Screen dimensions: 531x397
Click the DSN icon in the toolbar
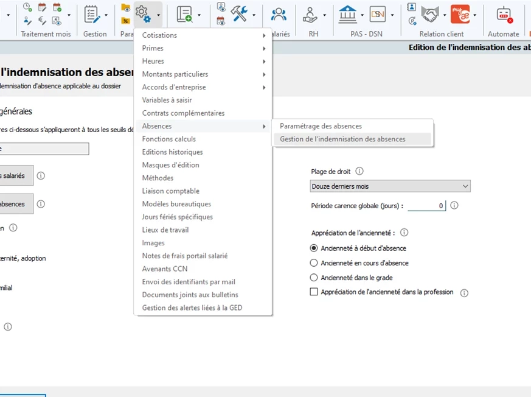378,13
